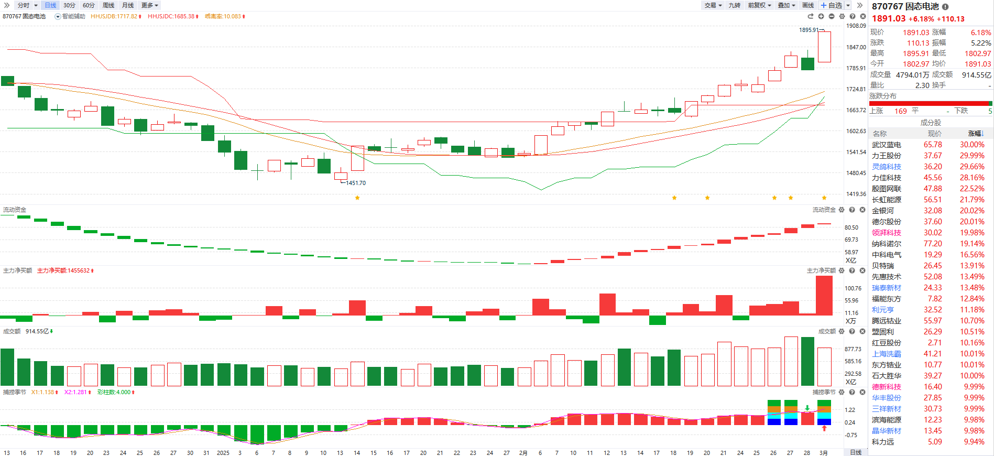
Task: Open settings gear of 成交额 panel
Action: point(842,331)
